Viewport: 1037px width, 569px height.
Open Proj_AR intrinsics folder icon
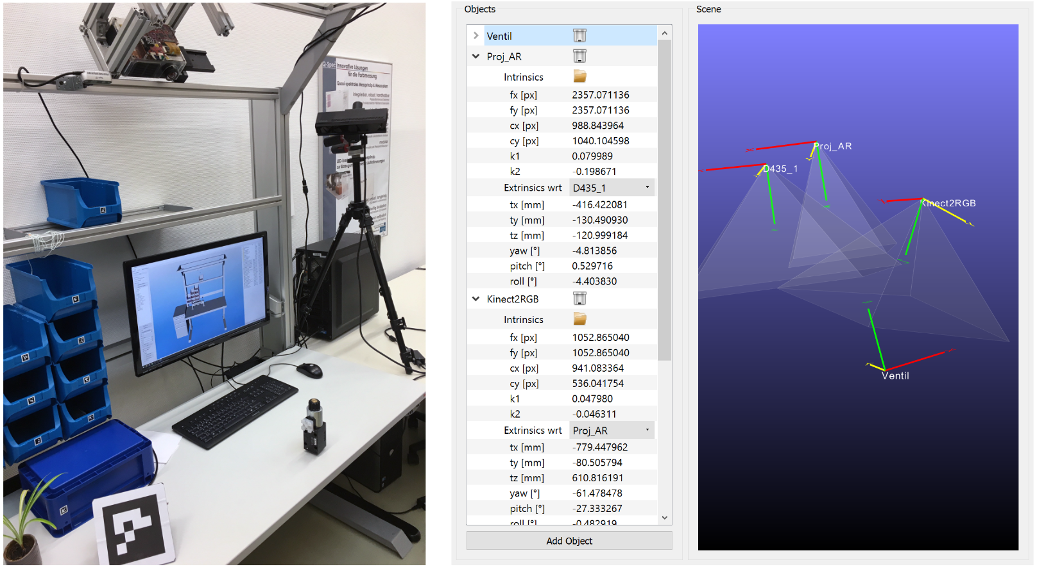[579, 76]
